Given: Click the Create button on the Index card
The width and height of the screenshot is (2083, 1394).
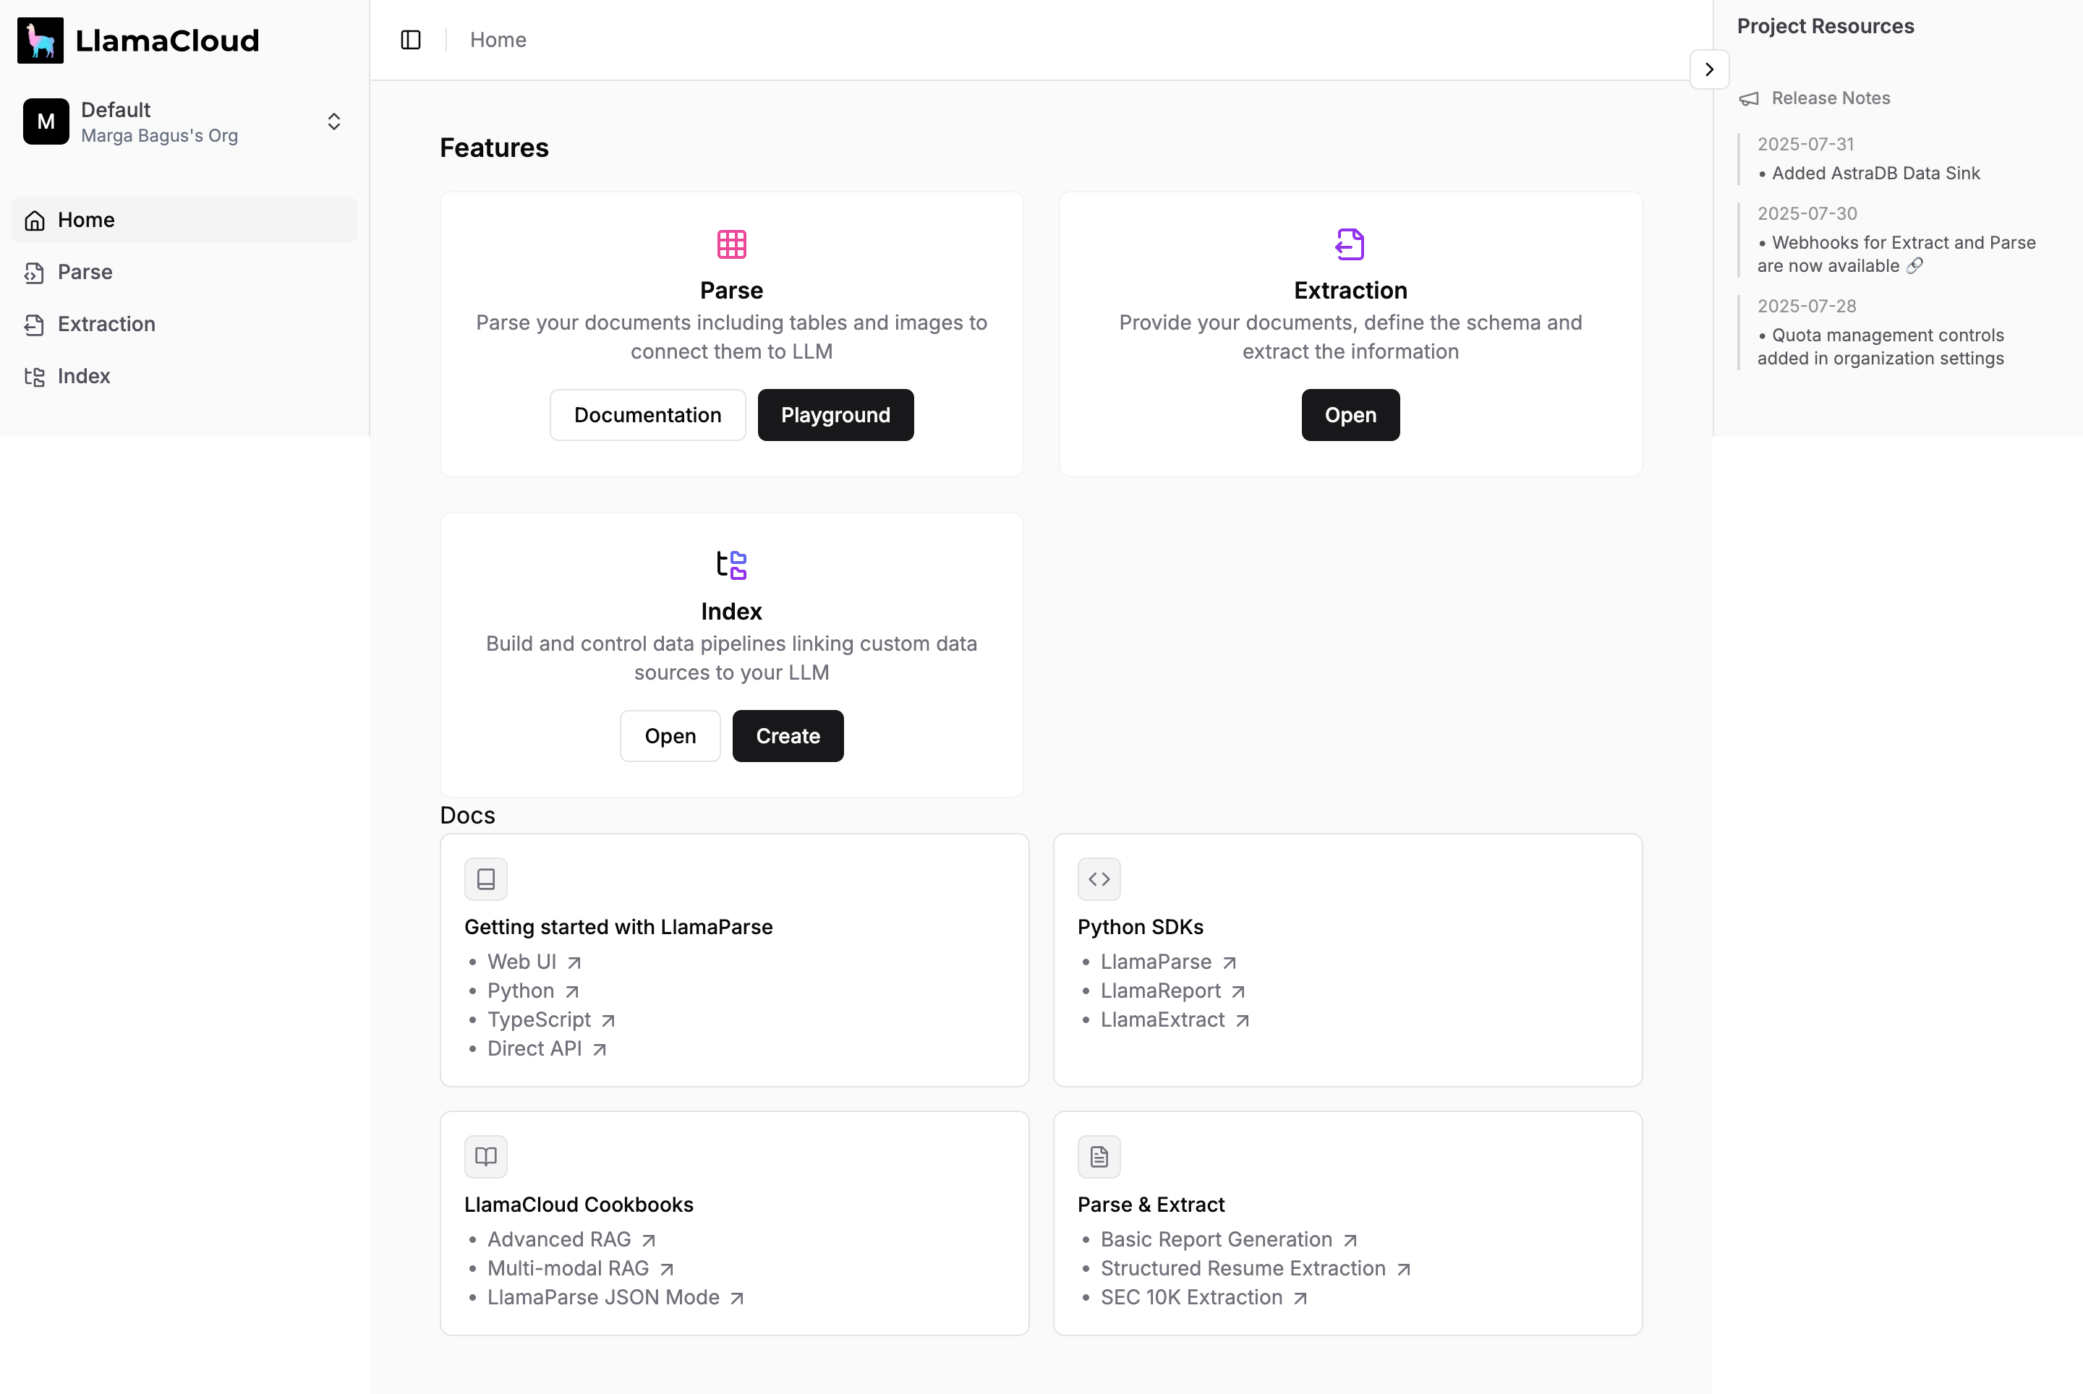Looking at the screenshot, I should tap(787, 735).
